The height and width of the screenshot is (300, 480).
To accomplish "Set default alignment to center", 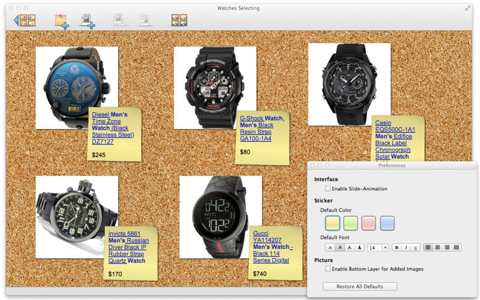I will pos(437,247).
